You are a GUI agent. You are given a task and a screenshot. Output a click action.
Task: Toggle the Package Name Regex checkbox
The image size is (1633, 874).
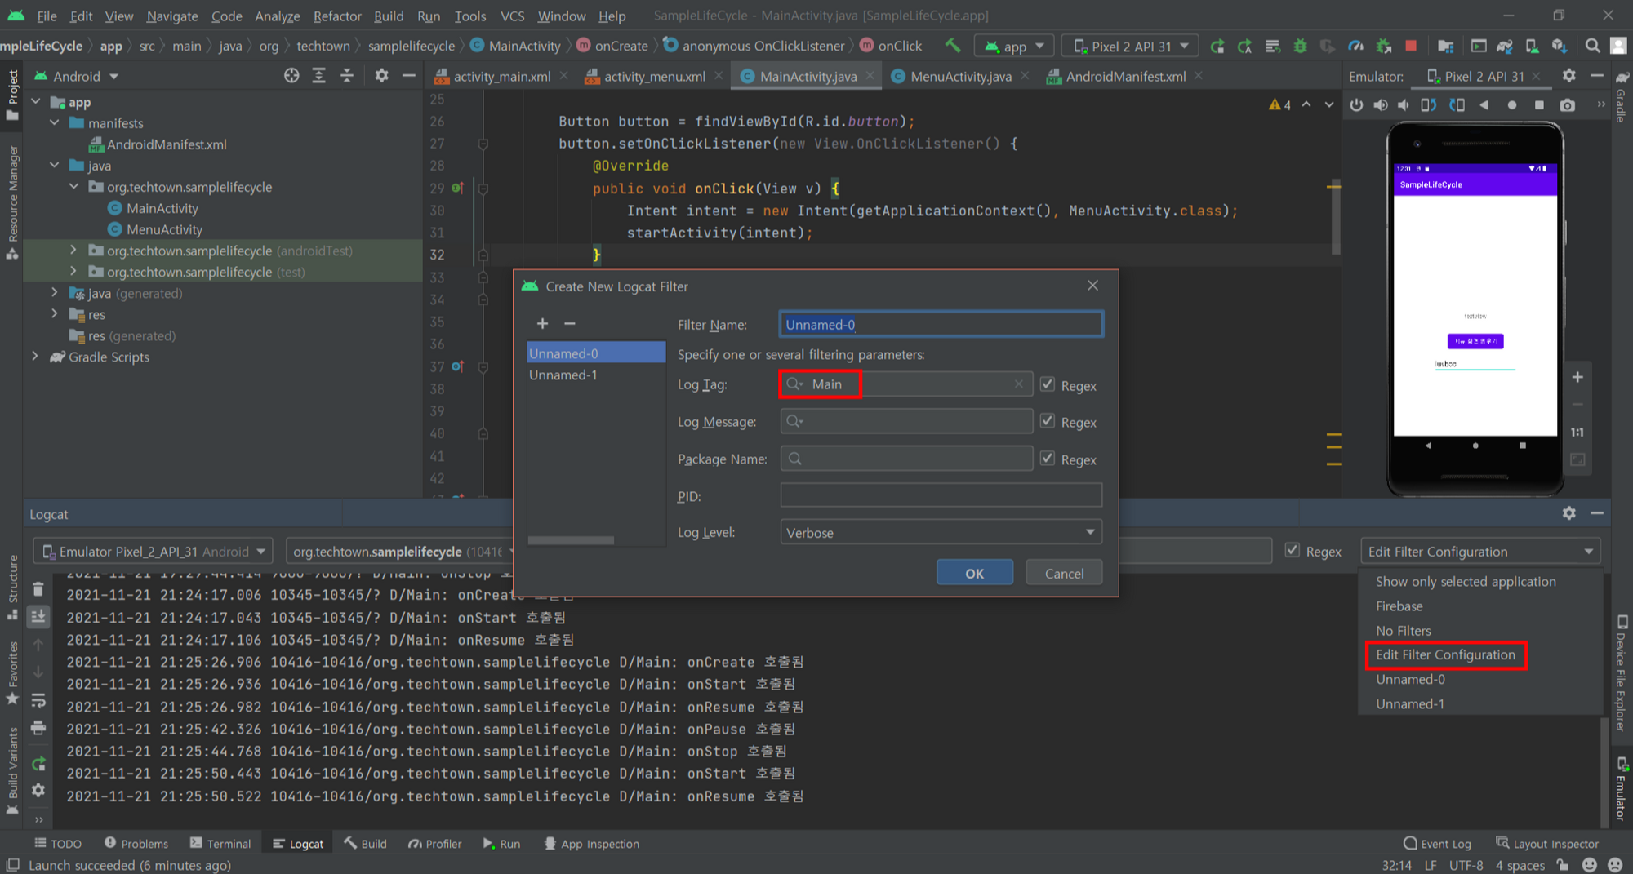(x=1048, y=459)
